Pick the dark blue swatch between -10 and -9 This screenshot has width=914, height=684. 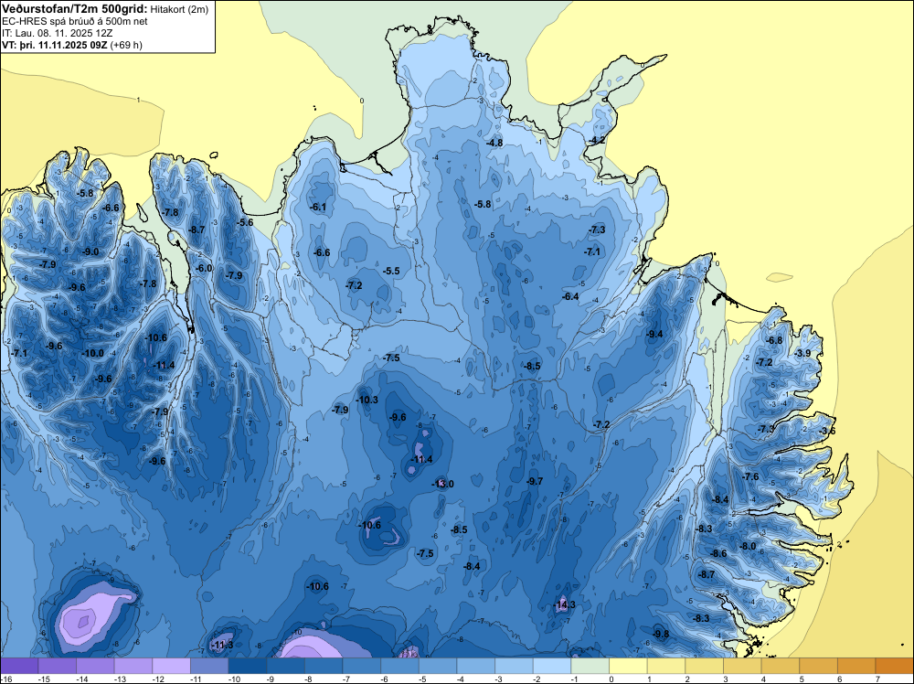(247, 666)
